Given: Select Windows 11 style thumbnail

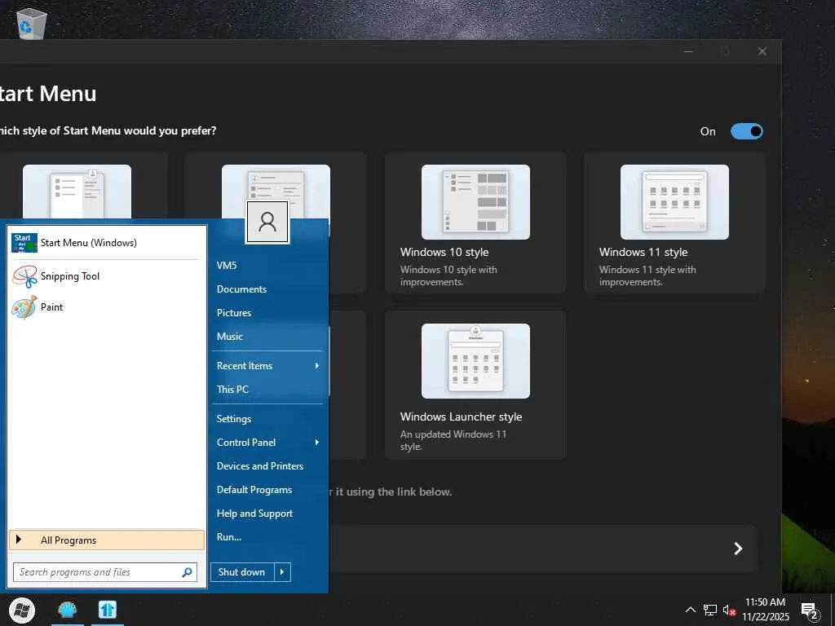Looking at the screenshot, I should [674, 202].
